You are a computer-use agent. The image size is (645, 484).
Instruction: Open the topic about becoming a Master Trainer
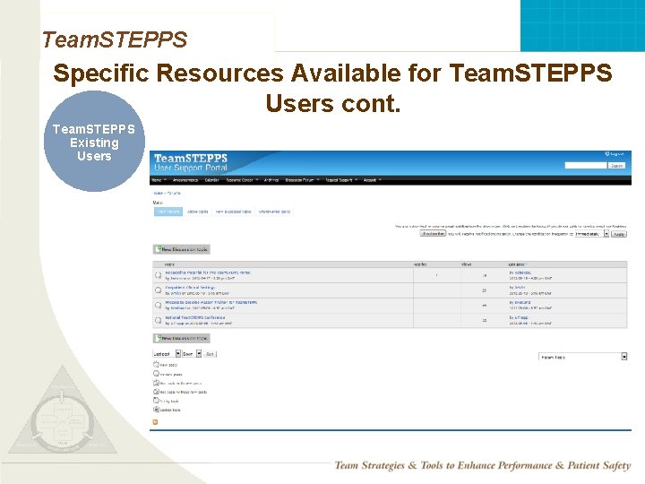(211, 302)
